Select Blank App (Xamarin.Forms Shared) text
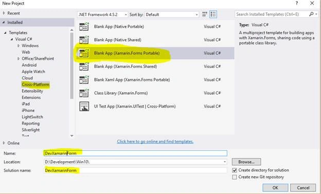 tap(126, 66)
